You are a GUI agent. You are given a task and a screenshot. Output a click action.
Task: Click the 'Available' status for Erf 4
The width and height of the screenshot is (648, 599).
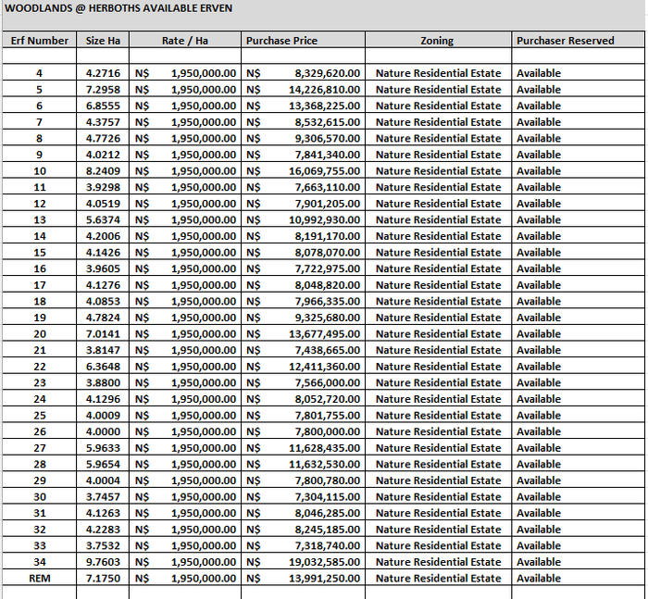tap(539, 73)
